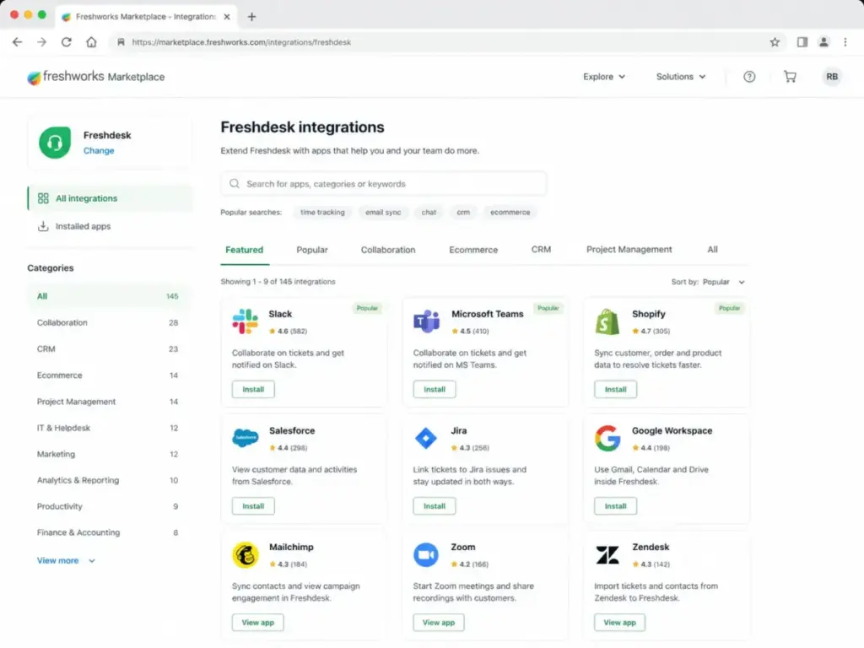Viewport: 864px width, 648px height.
Task: Open the RB user avatar menu
Action: click(831, 77)
